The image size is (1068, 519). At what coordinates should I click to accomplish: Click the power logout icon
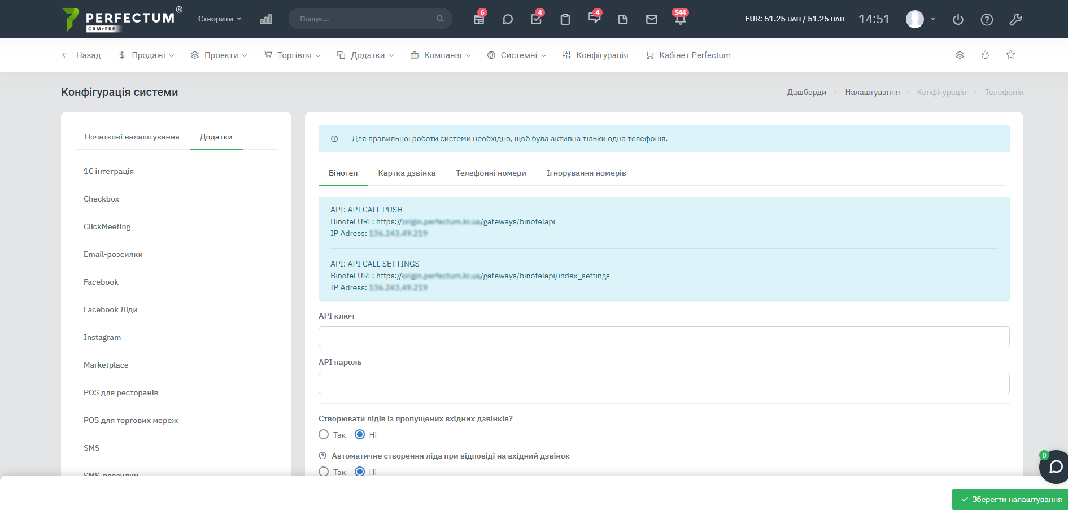click(958, 20)
